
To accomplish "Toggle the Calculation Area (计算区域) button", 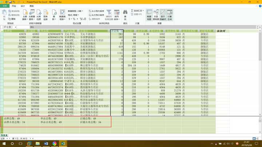I will [170, 17].
